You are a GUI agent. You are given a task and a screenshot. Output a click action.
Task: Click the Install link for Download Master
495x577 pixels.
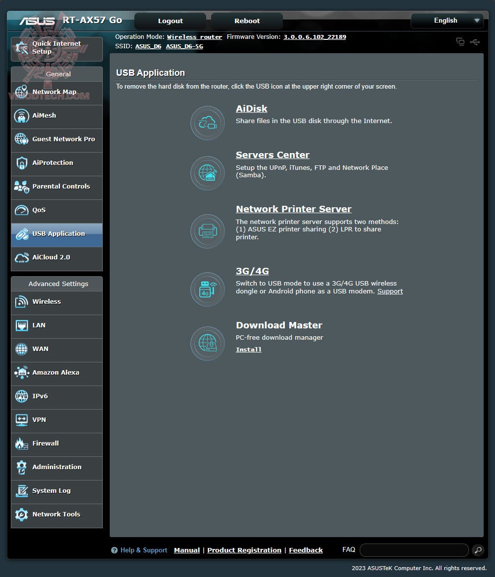[x=248, y=350]
